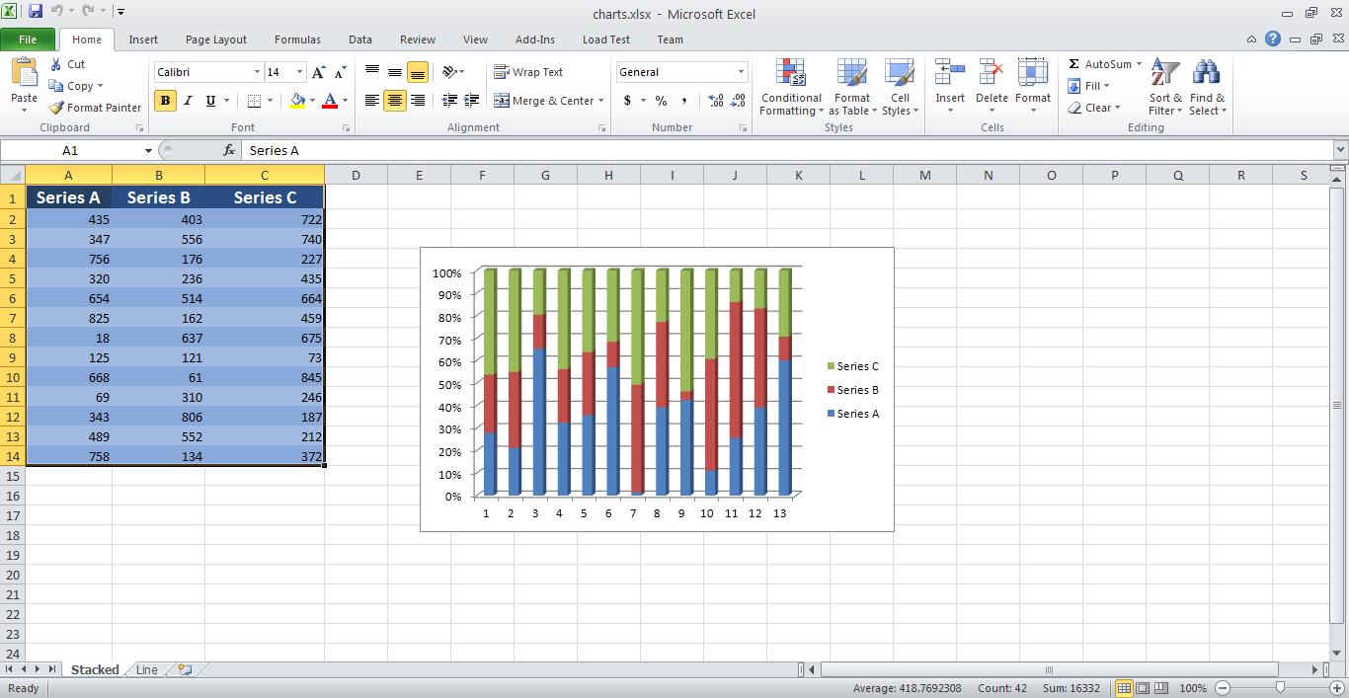Expand the font name Calibri dropdown
Screen dimensions: 1349x698
(257, 72)
